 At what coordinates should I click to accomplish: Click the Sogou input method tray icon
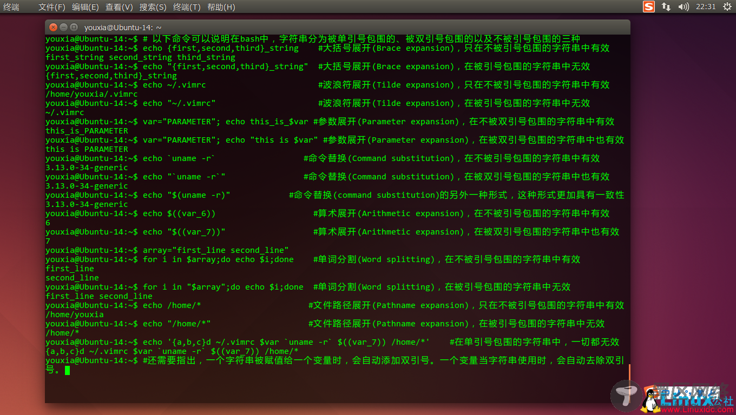[x=649, y=6]
